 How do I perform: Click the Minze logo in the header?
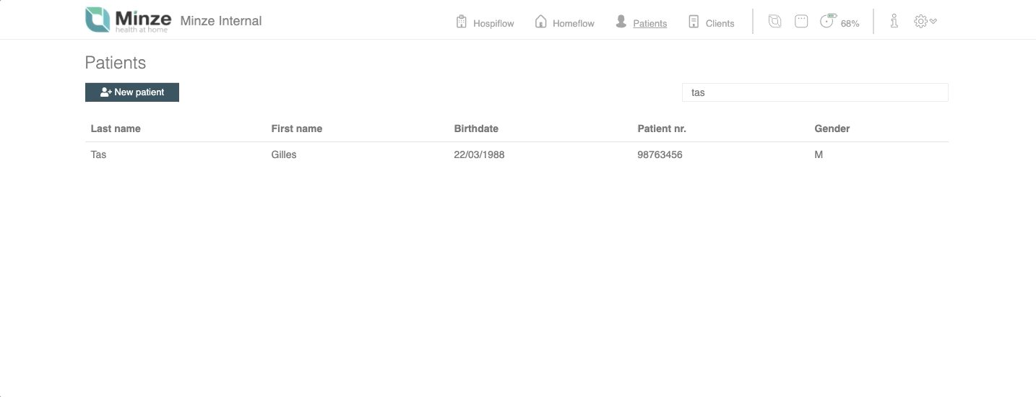(128, 20)
